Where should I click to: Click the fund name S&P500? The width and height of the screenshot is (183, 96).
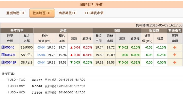pyautogui.click(x=27, y=47)
